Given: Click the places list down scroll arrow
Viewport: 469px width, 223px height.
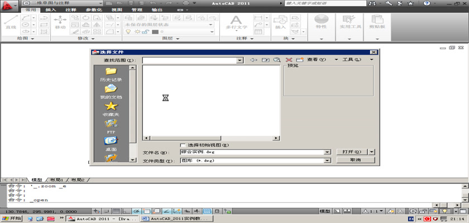Looking at the screenshot, I should 132,160.
